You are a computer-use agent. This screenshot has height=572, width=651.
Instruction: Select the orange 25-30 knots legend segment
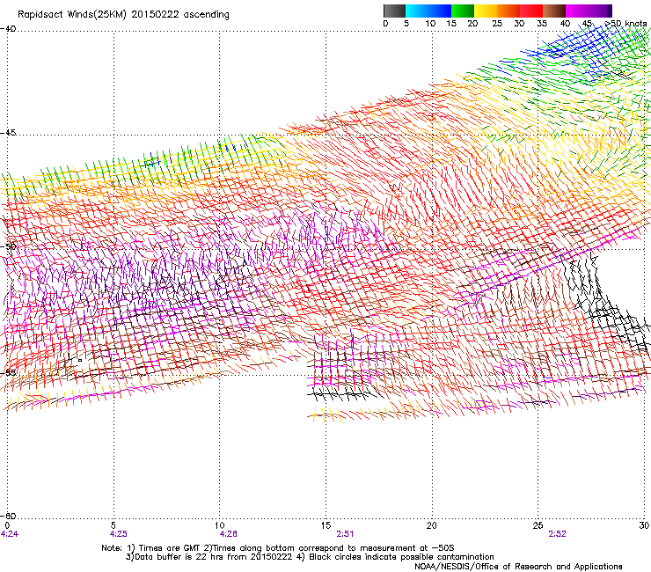pyautogui.click(x=508, y=11)
